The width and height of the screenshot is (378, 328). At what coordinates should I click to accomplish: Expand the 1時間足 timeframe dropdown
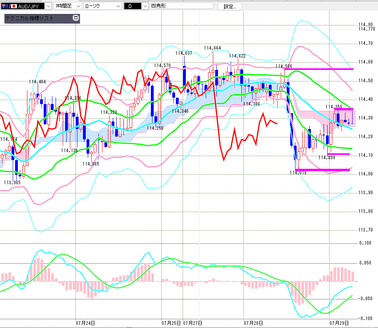click(x=67, y=6)
